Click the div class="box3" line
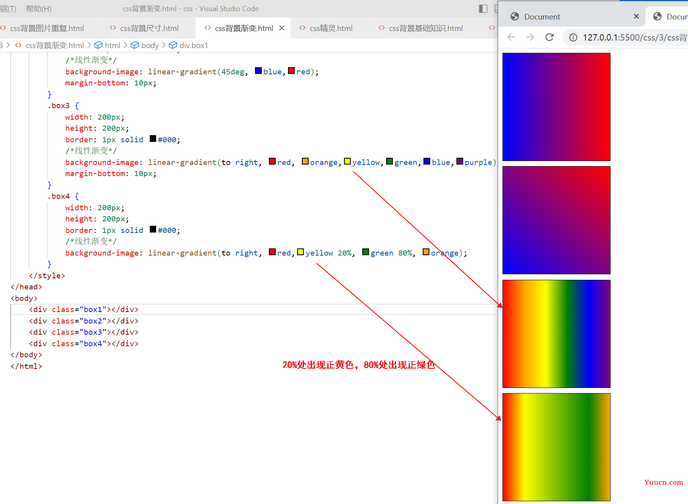Image resolution: width=688 pixels, height=504 pixels. [83, 332]
